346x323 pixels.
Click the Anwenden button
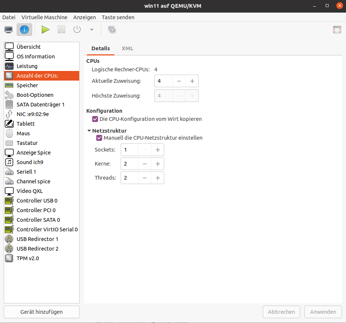tap(323, 312)
